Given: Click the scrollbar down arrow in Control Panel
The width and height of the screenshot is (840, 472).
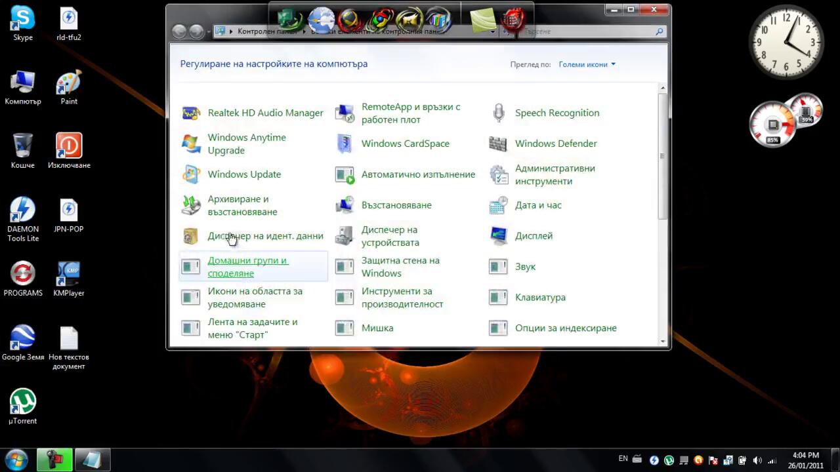Looking at the screenshot, I should coord(662,341).
